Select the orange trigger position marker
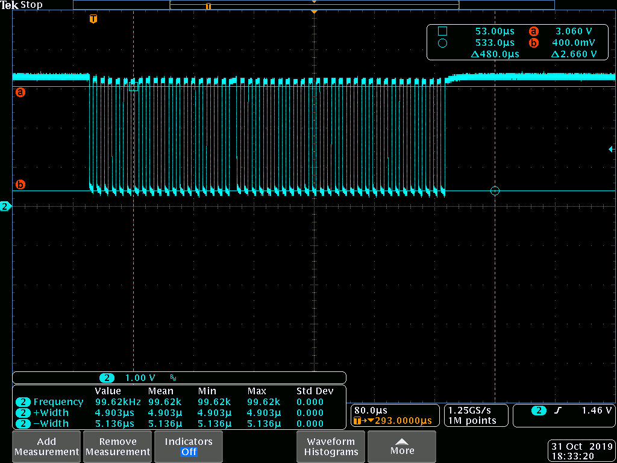 [x=93, y=19]
